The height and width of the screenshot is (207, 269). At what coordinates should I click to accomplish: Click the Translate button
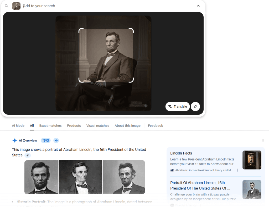(178, 106)
